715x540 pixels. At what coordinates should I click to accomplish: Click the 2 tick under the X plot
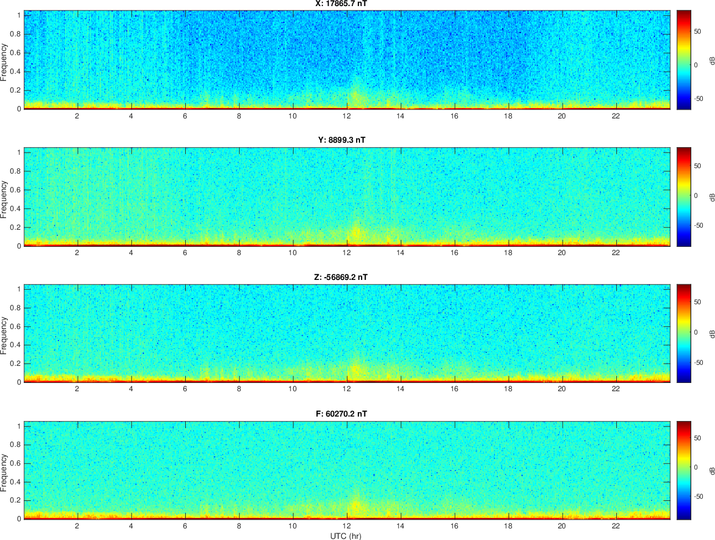tap(77, 116)
